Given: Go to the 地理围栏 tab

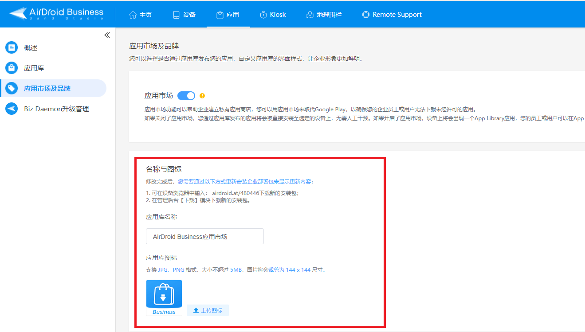Looking at the screenshot, I should pyautogui.click(x=324, y=15).
